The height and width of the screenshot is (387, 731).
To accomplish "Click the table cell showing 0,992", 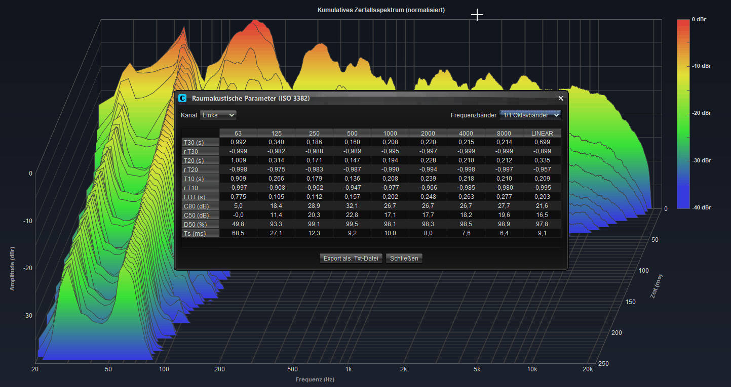I will pyautogui.click(x=238, y=142).
